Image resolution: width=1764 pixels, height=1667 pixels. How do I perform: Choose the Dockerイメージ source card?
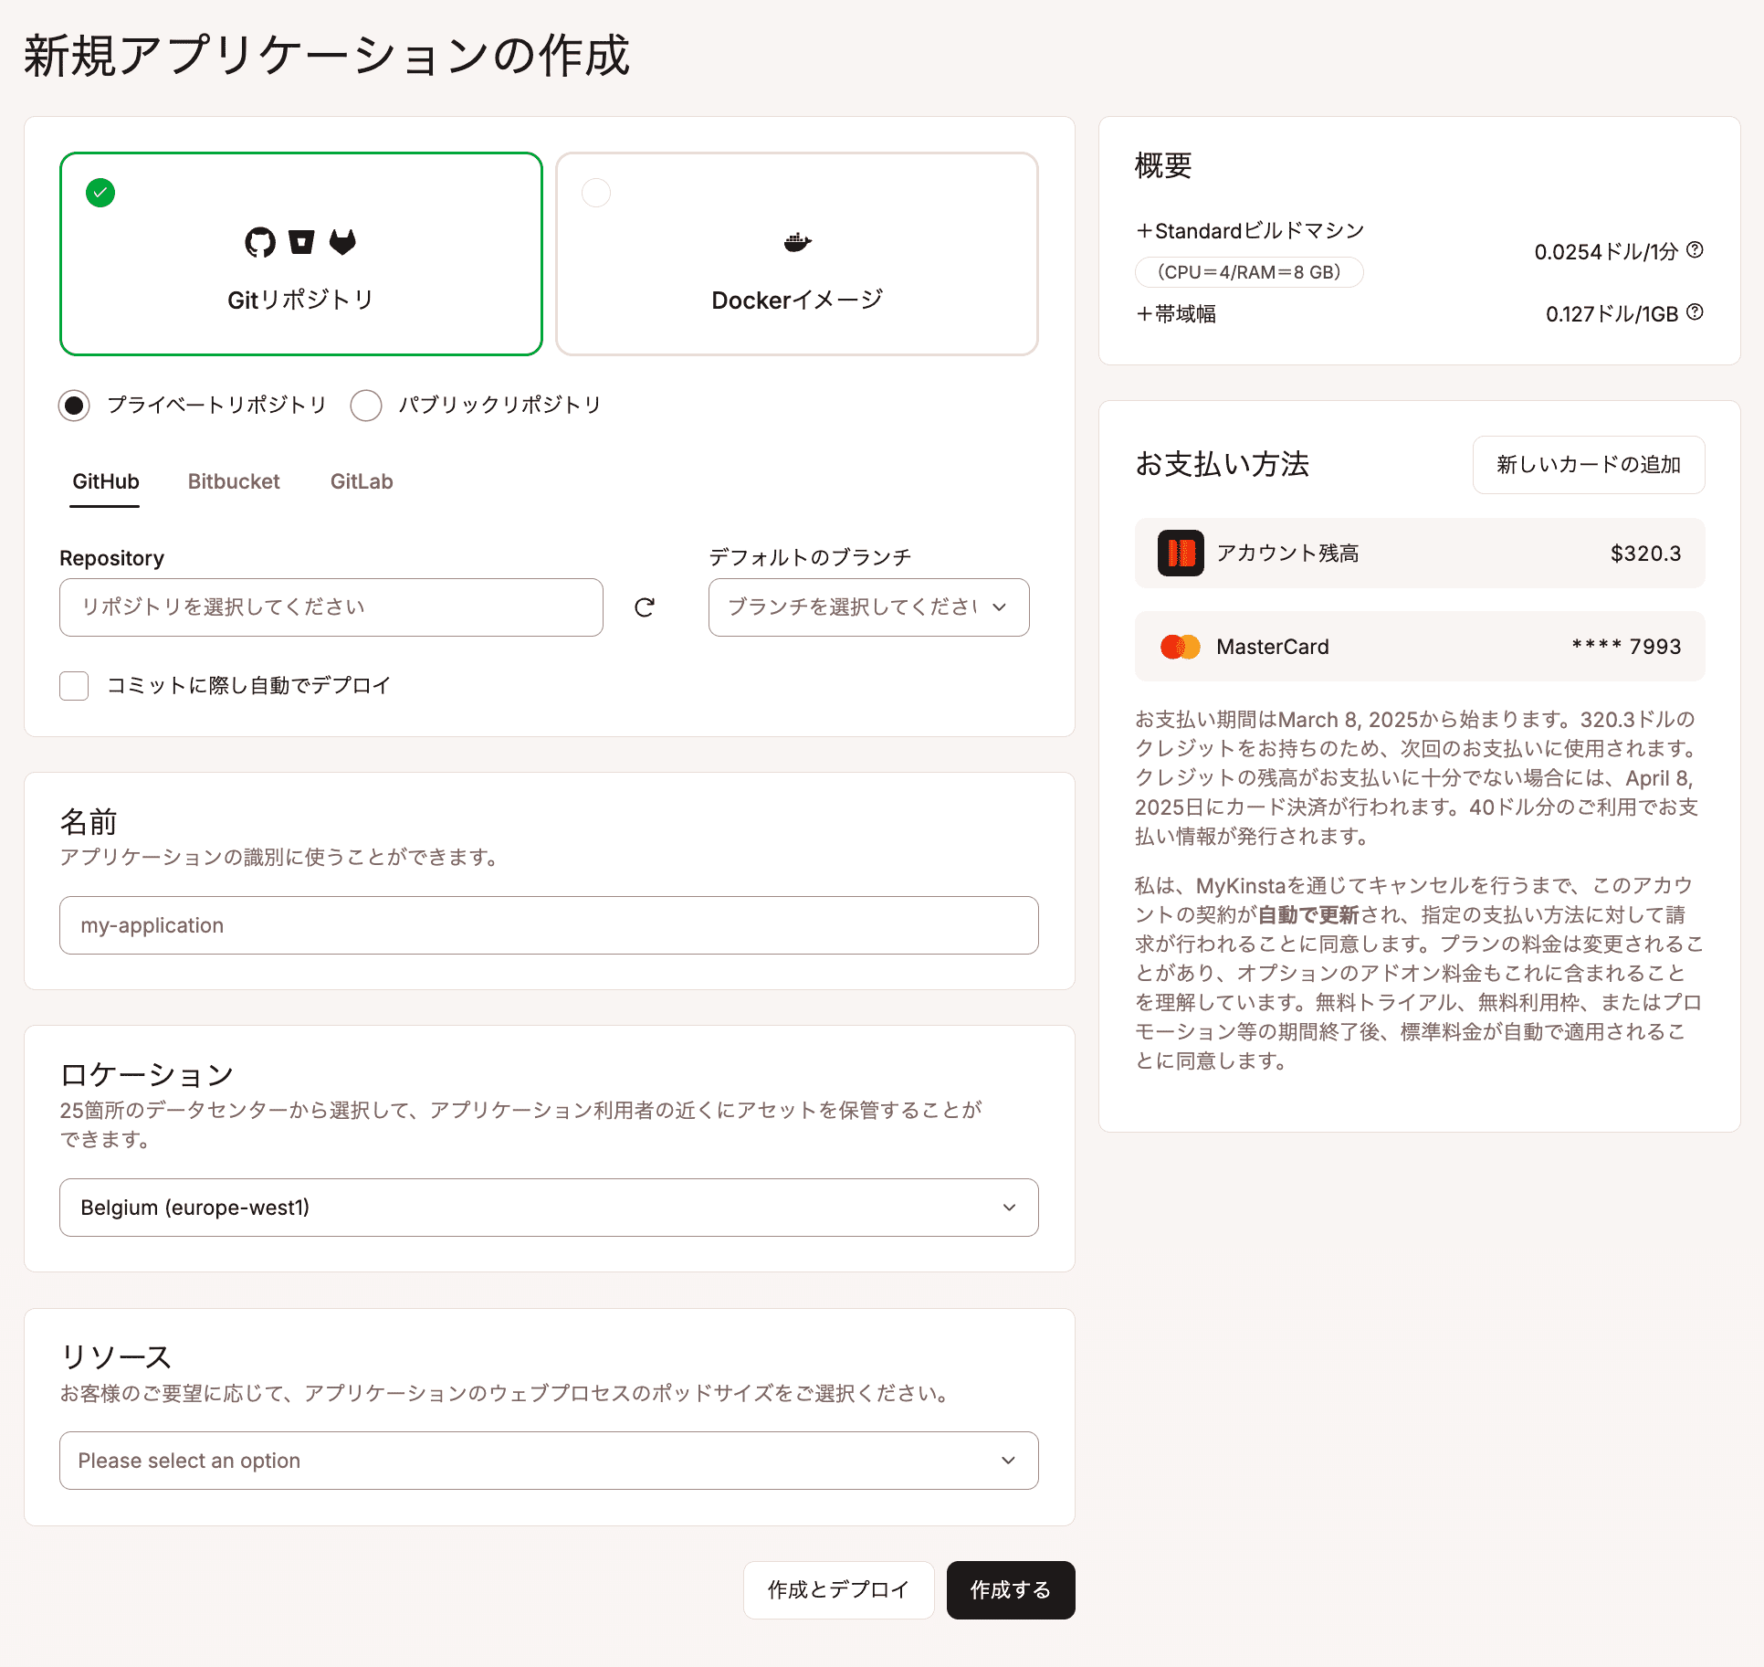pos(797,253)
